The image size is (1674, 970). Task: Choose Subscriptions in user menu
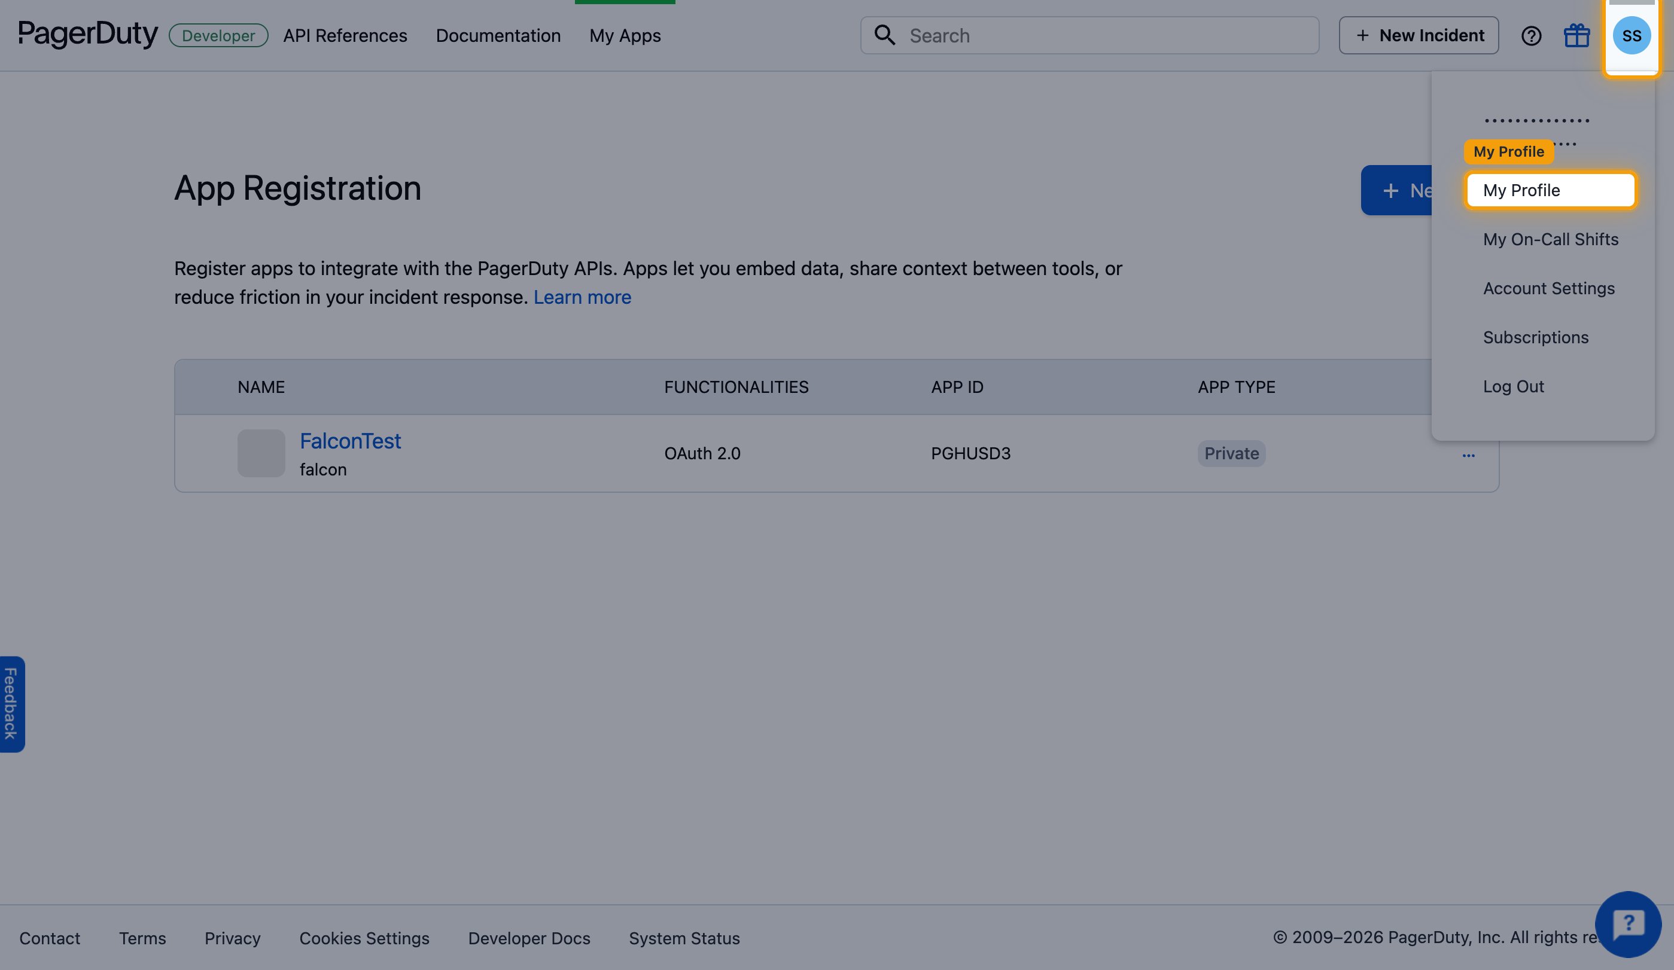pyautogui.click(x=1536, y=337)
